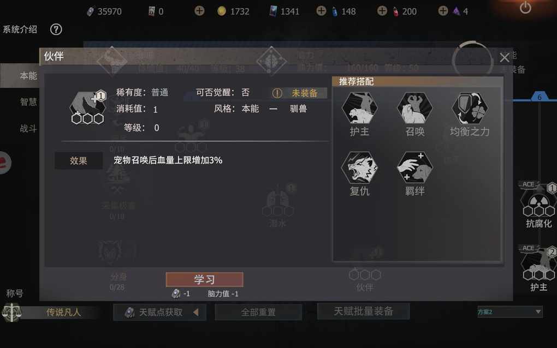
Task: Open the 均衡之力 talent icon
Action: [x=470, y=108]
